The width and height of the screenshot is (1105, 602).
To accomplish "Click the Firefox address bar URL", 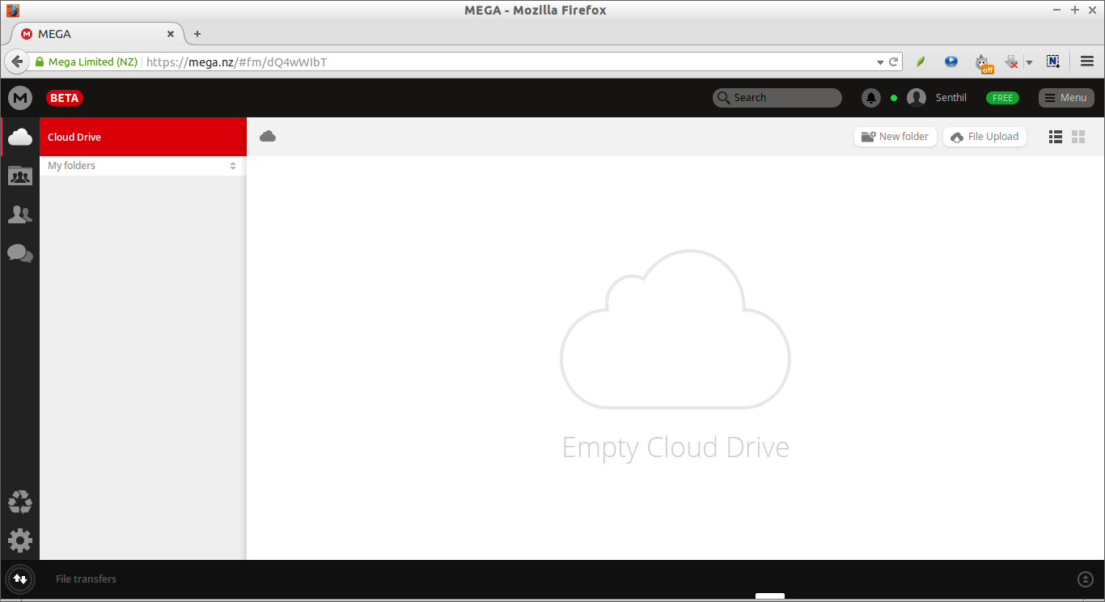I will click(236, 61).
